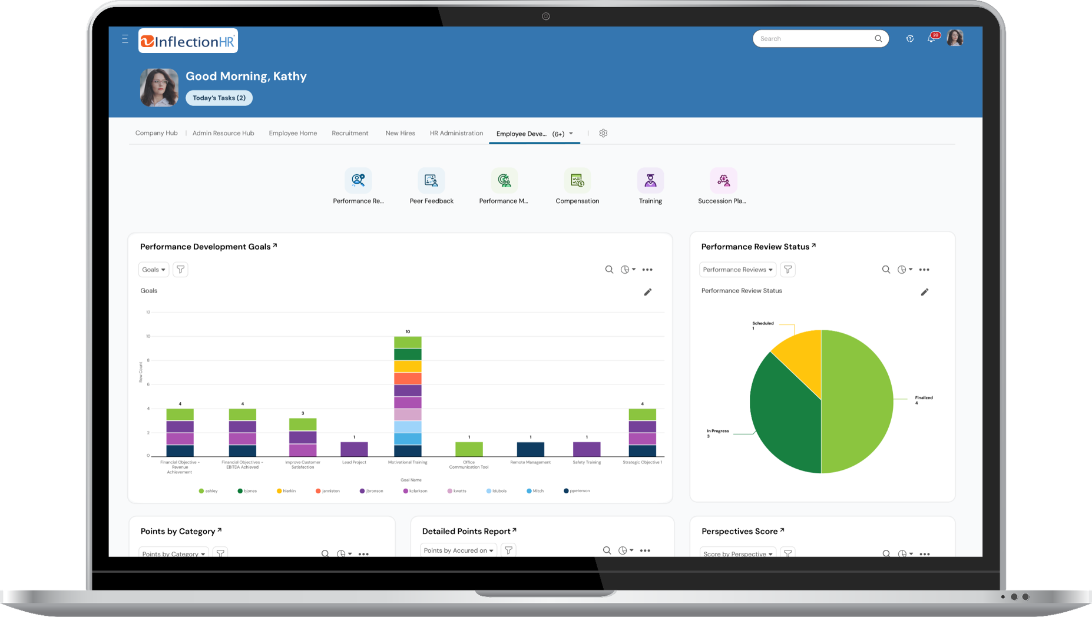Expand the (6+) more tabs arrow
This screenshot has height=617, width=1092.
[571, 134]
